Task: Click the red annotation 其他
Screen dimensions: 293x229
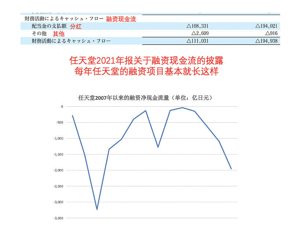Action: [x=59, y=34]
